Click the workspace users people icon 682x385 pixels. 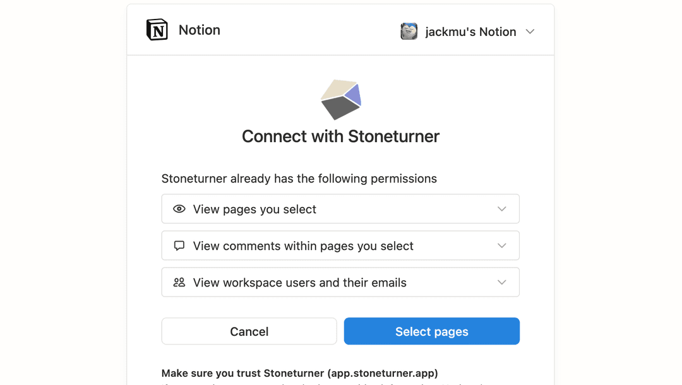tap(179, 283)
